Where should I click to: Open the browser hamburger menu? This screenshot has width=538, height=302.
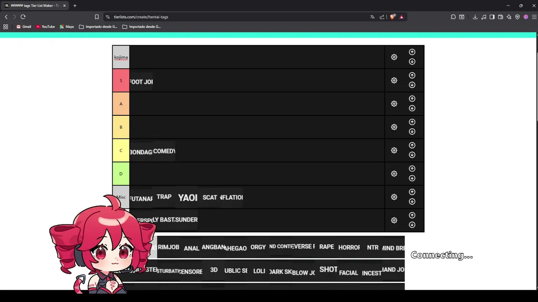534,17
